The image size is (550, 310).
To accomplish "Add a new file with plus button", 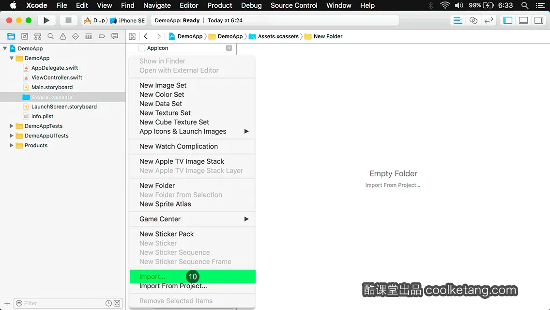I will click(7, 303).
